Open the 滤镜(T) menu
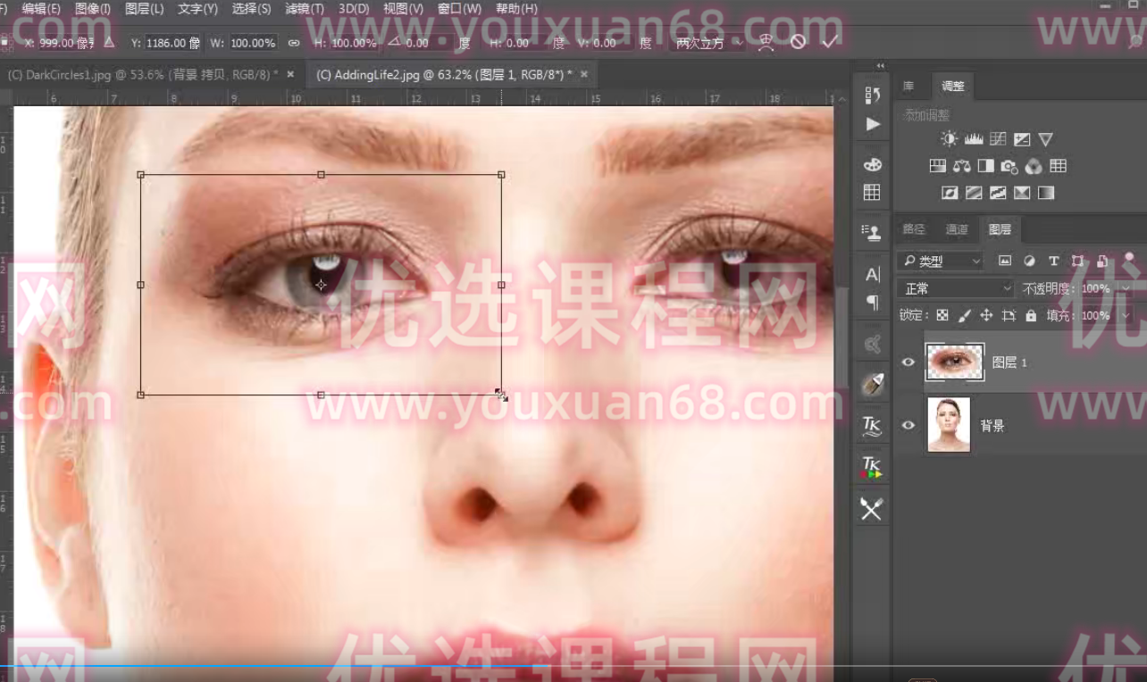This screenshot has height=682, width=1147. [304, 8]
